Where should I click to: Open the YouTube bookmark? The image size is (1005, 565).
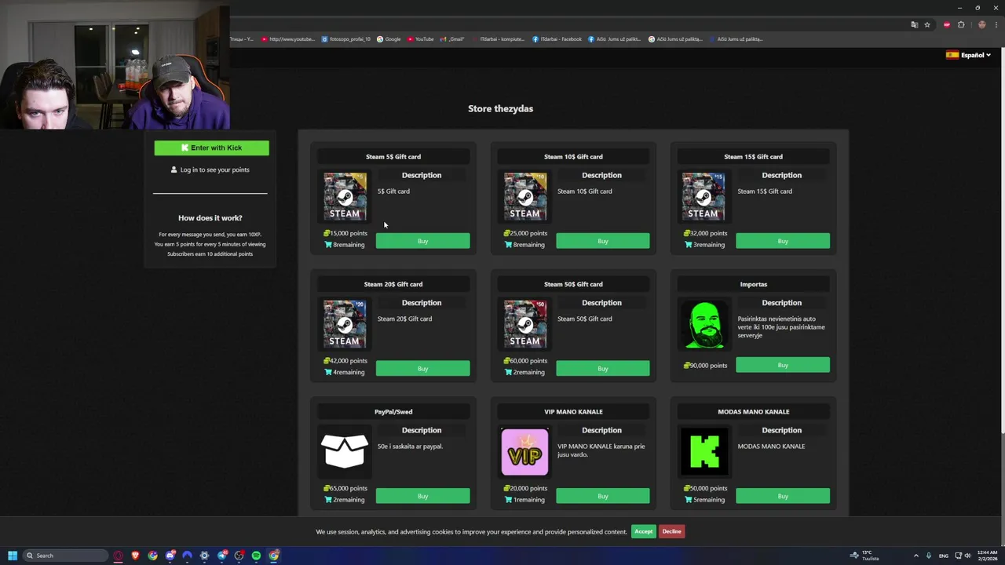(x=420, y=38)
